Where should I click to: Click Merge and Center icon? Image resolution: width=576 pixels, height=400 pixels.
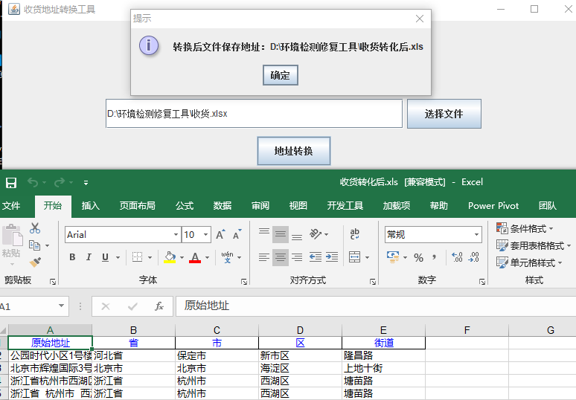[355, 257]
